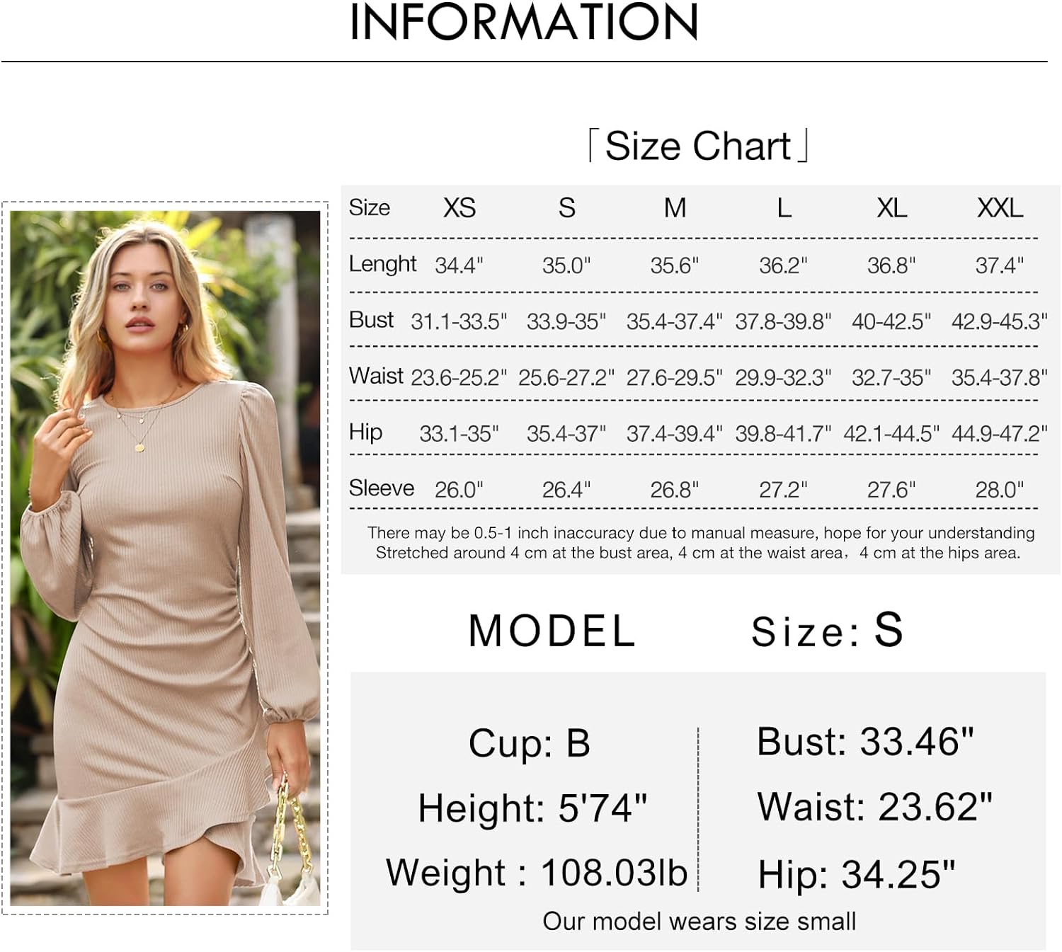The image size is (1062, 952).
Task: Click the "Size Chart" title
Action: point(698,146)
